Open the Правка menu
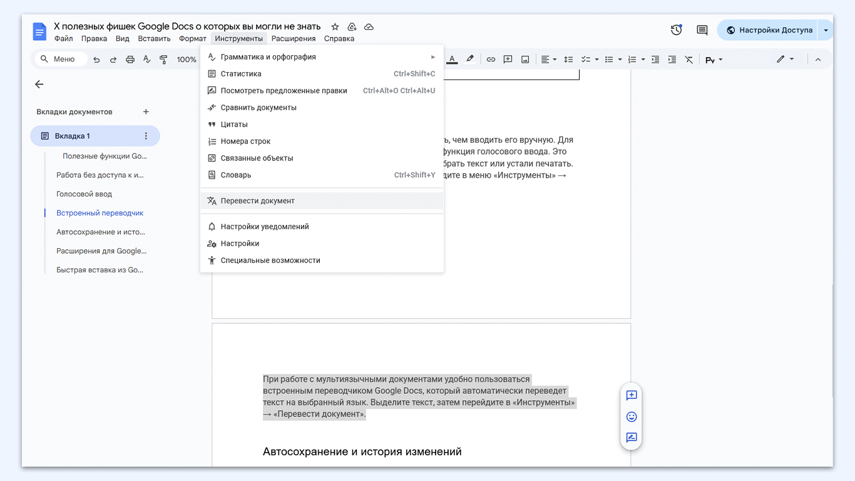The height and width of the screenshot is (481, 855). pyautogui.click(x=94, y=39)
